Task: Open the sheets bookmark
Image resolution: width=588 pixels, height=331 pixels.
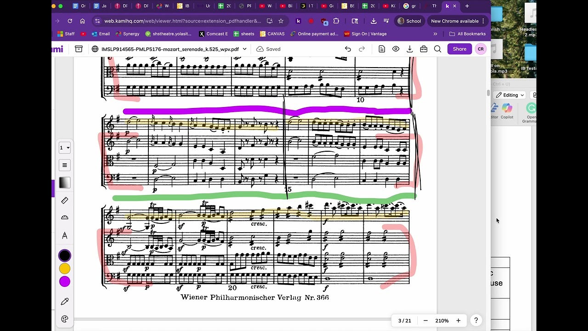Action: tap(244, 34)
